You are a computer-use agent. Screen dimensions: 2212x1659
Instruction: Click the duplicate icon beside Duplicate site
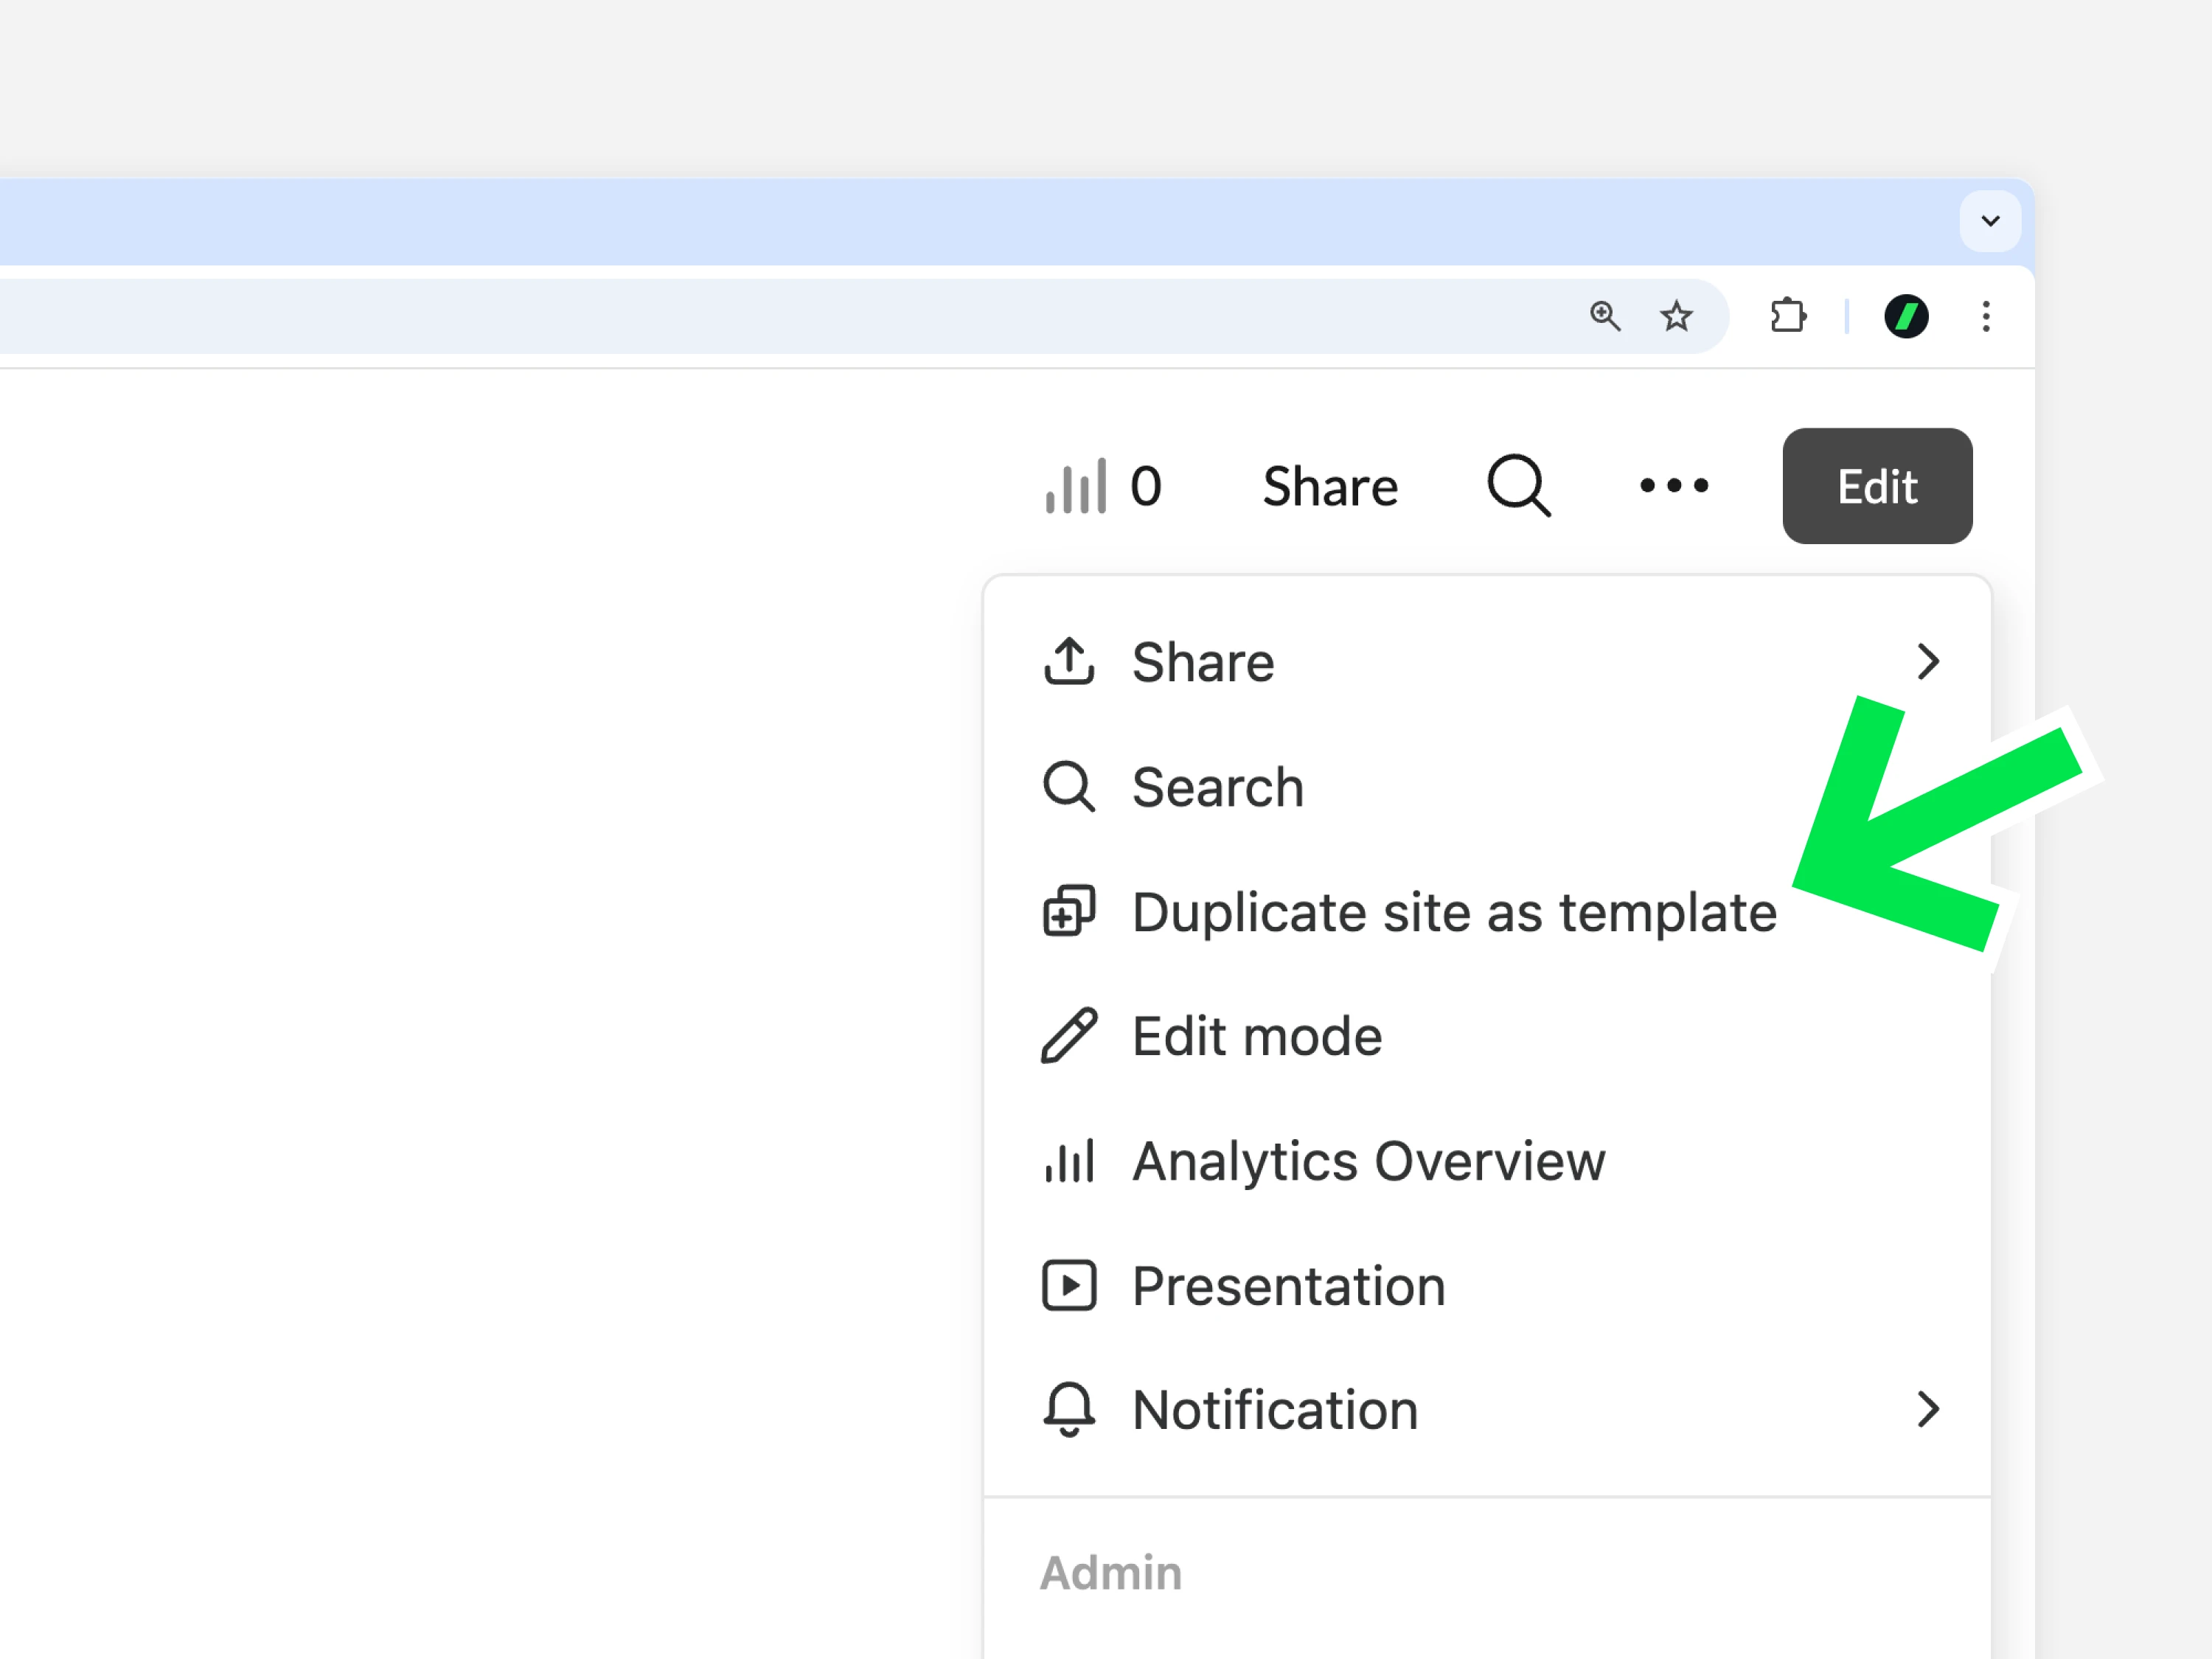tap(1069, 911)
